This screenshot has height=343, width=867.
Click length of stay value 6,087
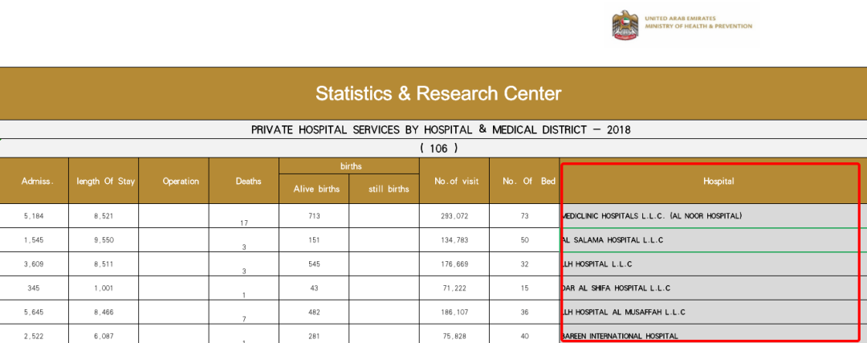104,336
